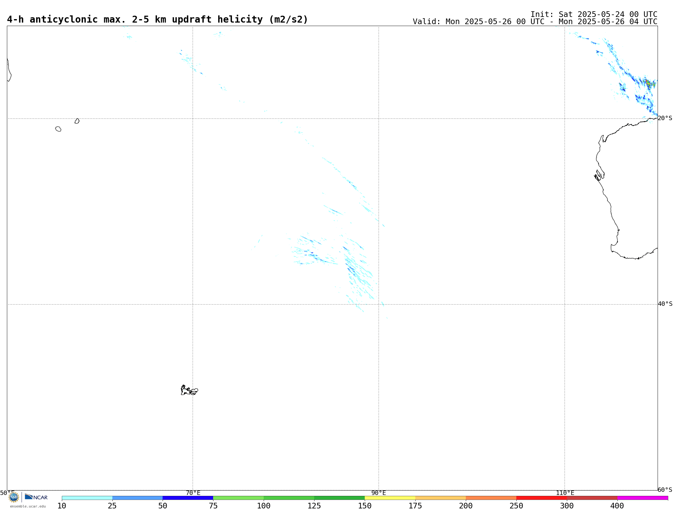Click the 60°S latitude label

pos(665,490)
